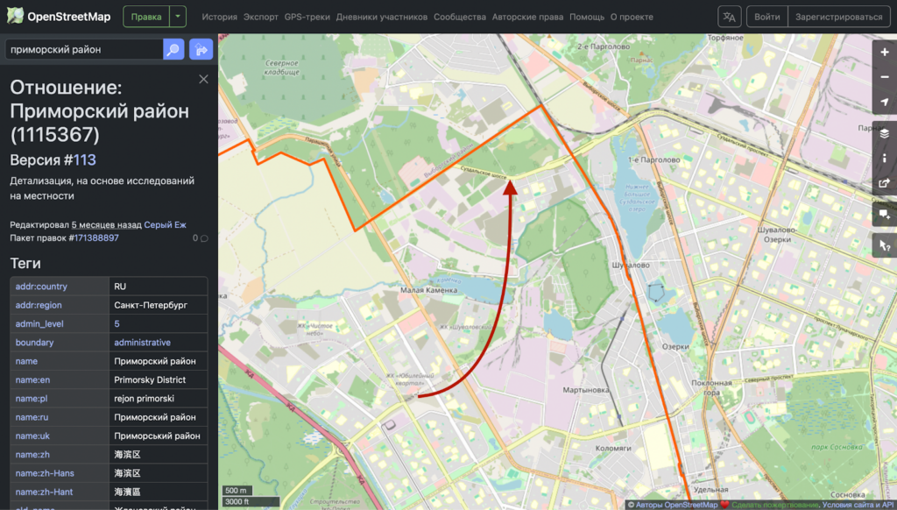Add a note to the map
Image resolution: width=897 pixels, height=510 pixels.
pyautogui.click(x=884, y=214)
